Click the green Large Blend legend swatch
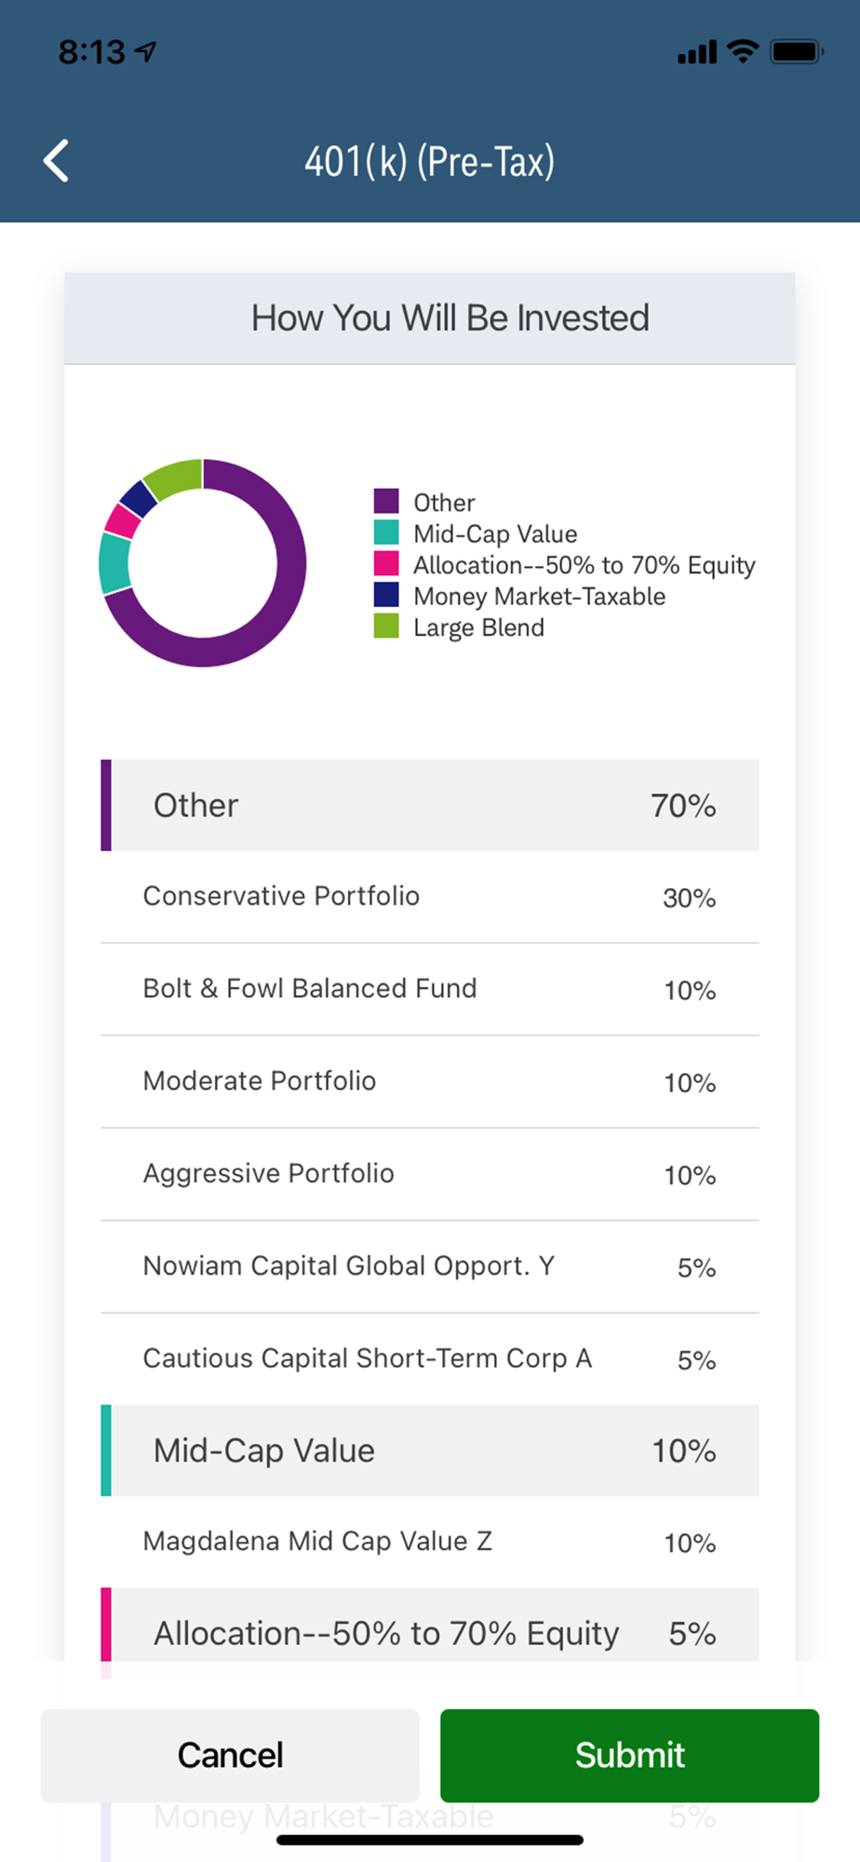Screen dimensions: 860x1862 pos(386,627)
